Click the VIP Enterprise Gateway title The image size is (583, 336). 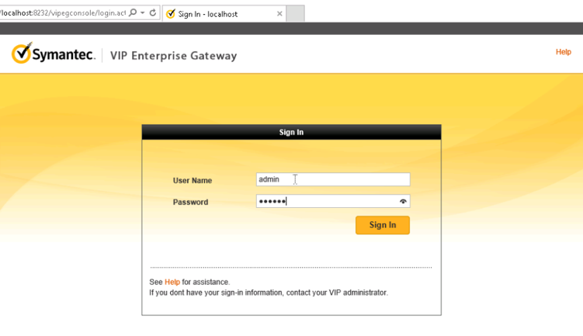(173, 56)
